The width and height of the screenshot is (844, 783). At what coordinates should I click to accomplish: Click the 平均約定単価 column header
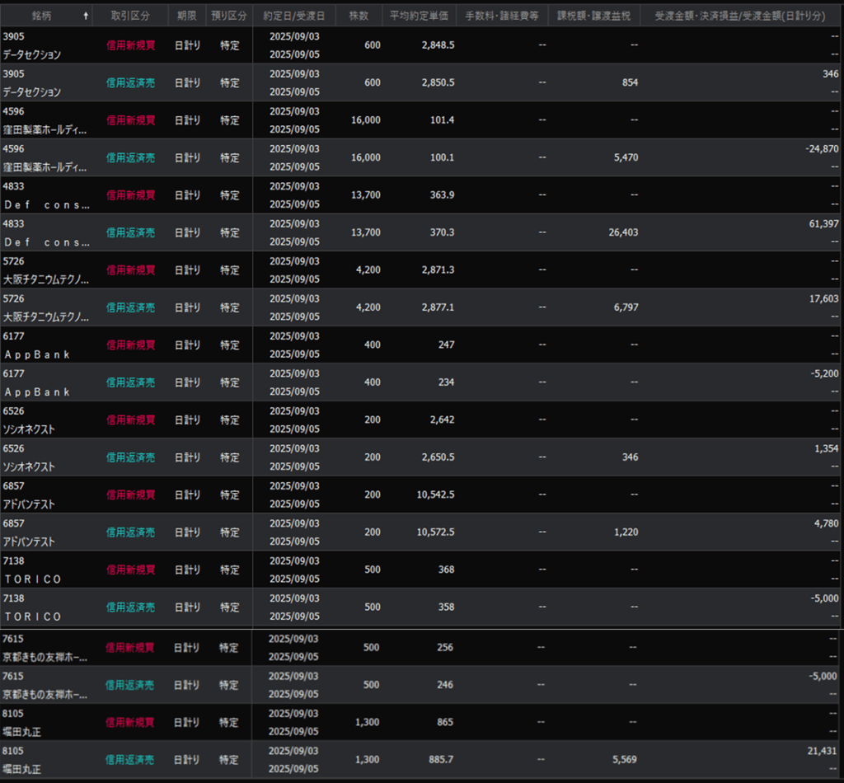click(420, 16)
